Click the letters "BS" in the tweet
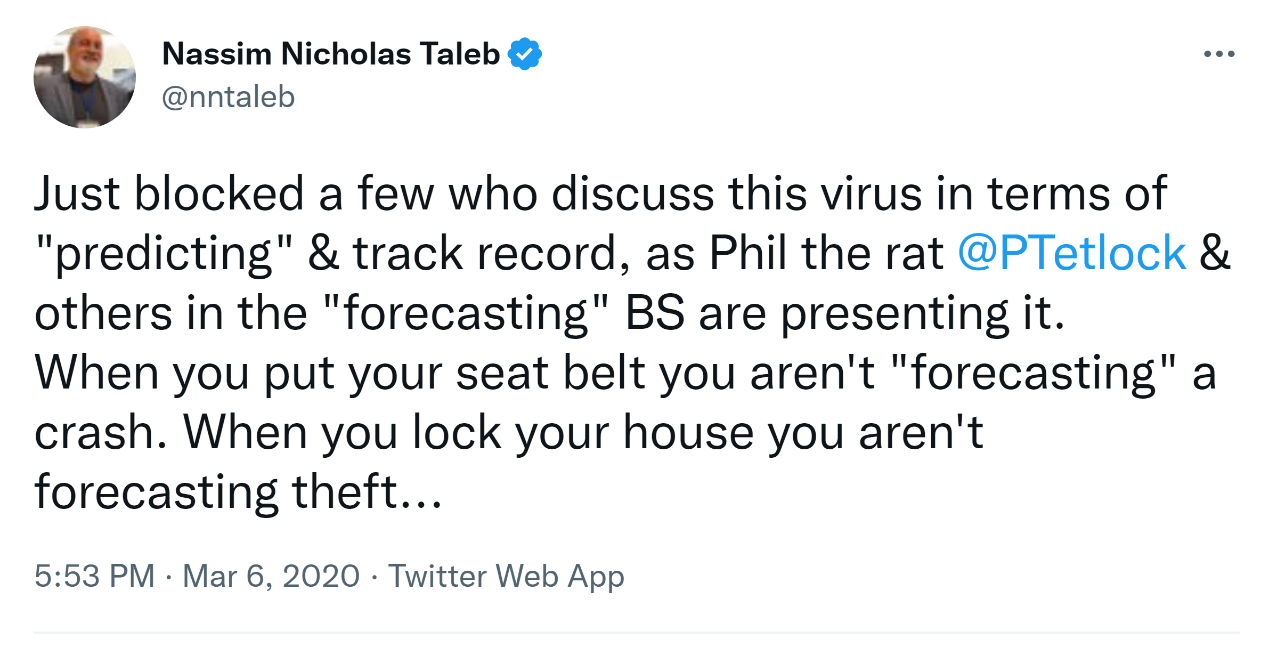Viewport: 1269px width, 655px height. pos(655,313)
